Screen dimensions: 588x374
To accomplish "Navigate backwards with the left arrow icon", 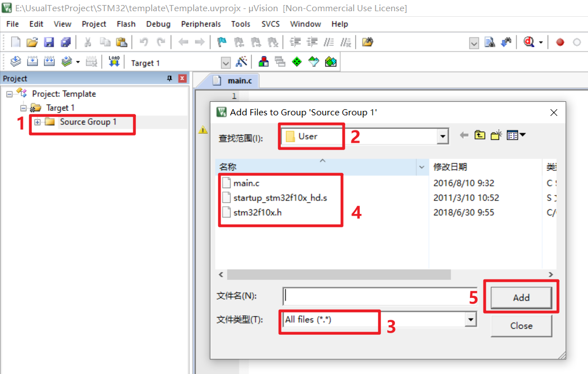I will [x=184, y=42].
